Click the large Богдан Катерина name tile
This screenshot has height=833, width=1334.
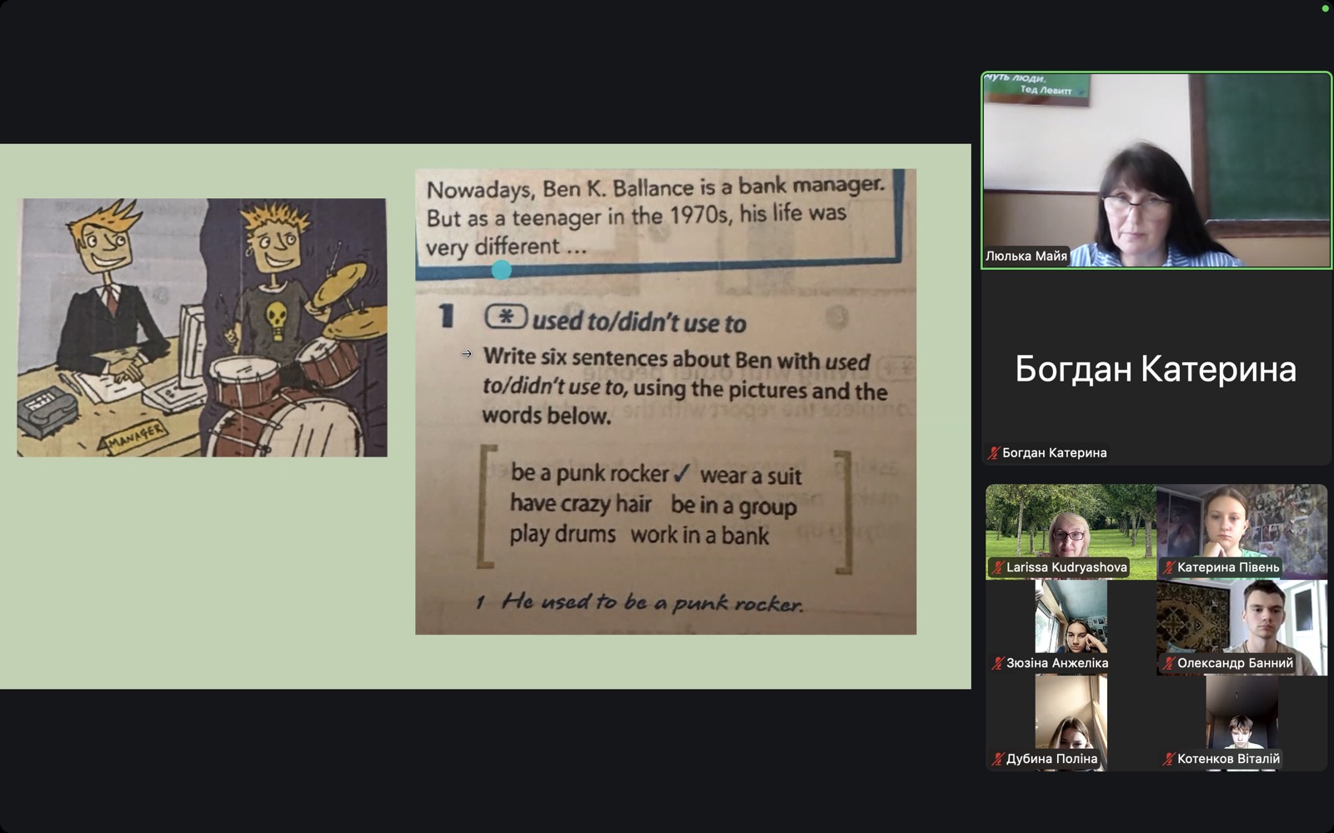[1156, 368]
